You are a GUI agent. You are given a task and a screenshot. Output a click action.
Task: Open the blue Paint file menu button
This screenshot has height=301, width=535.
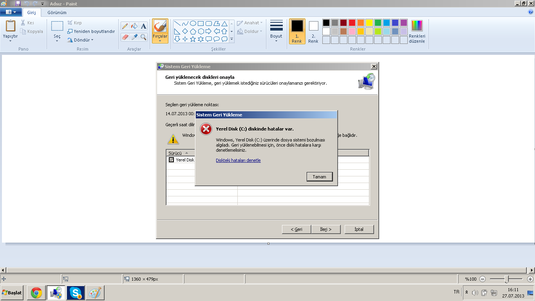coord(11,12)
